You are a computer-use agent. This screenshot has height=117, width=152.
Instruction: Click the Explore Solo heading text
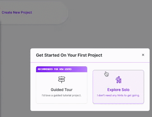(x=118, y=90)
